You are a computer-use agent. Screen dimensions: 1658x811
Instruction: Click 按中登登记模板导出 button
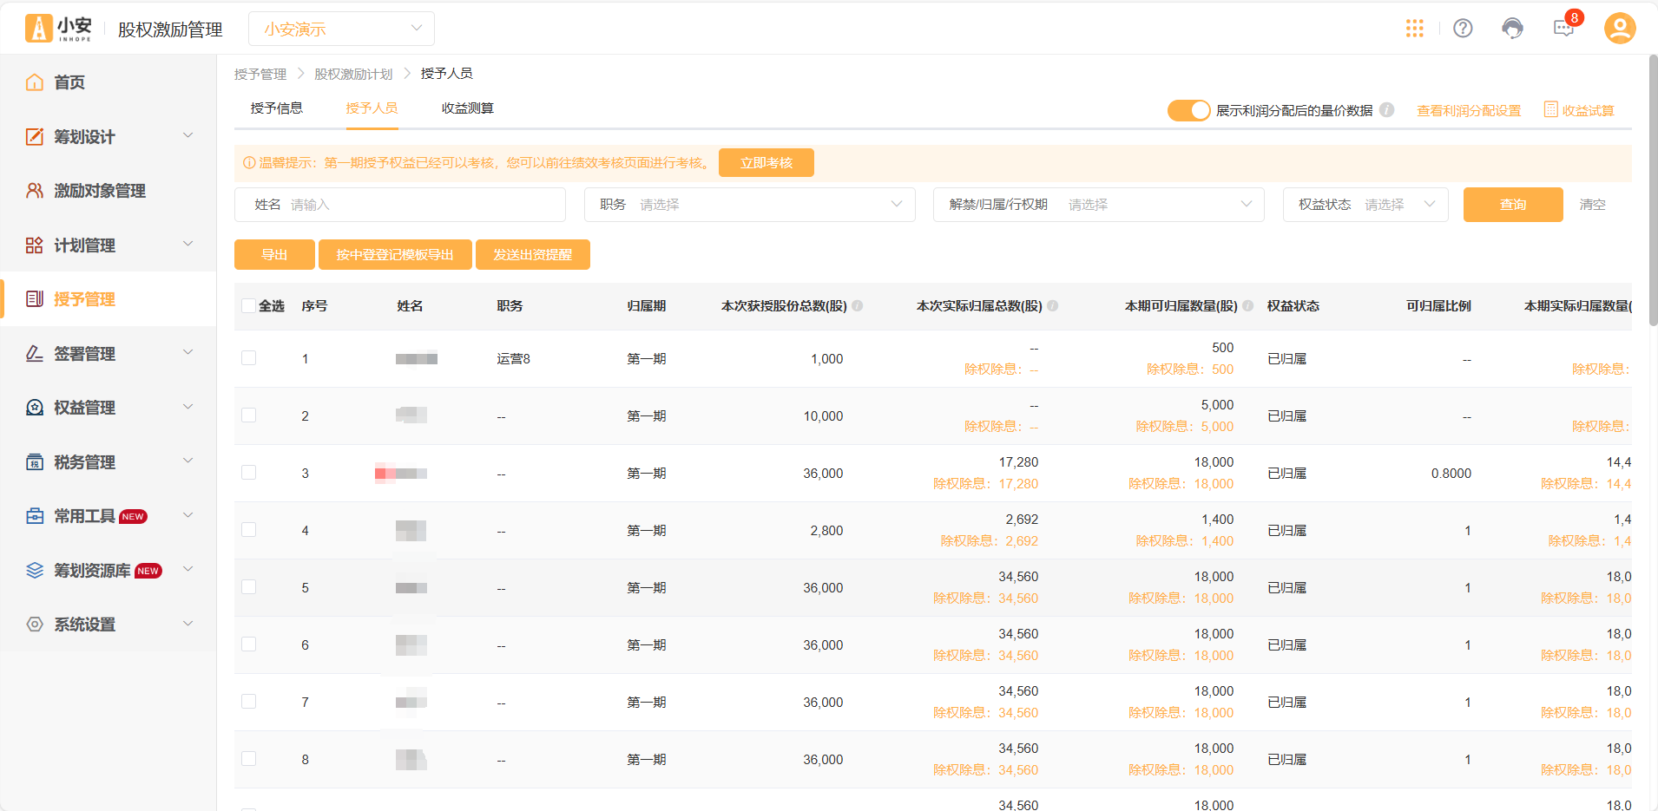tap(395, 254)
